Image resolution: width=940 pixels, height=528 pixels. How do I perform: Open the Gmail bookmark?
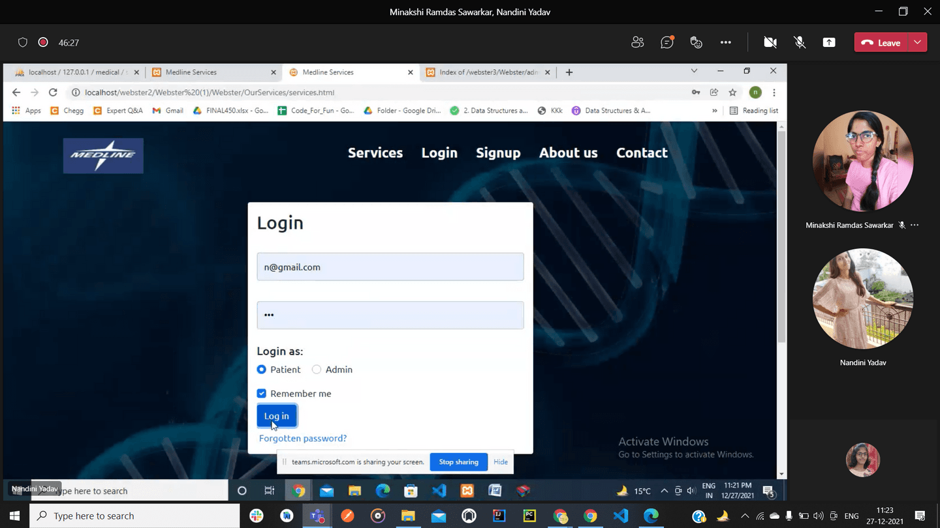click(x=168, y=111)
